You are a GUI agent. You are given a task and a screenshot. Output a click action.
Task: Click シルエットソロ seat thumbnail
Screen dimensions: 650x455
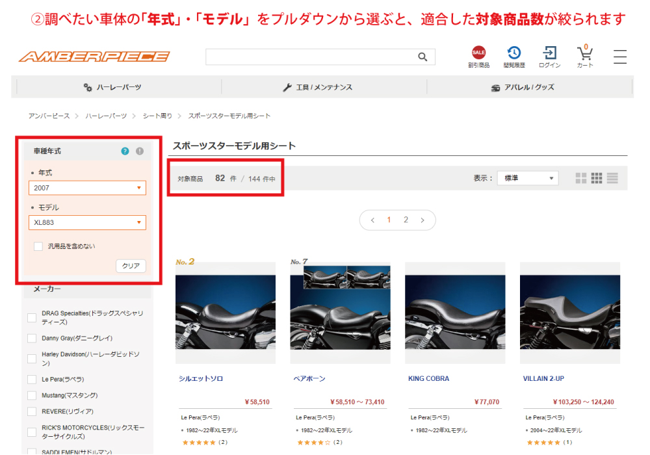point(226,313)
